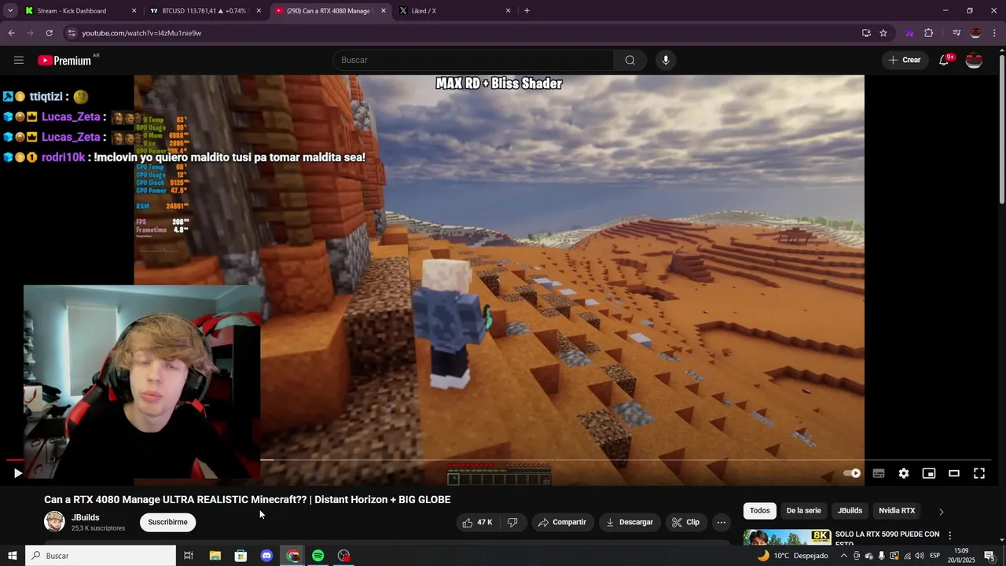
Task: Open YouTube notifications bell
Action: coord(945,61)
